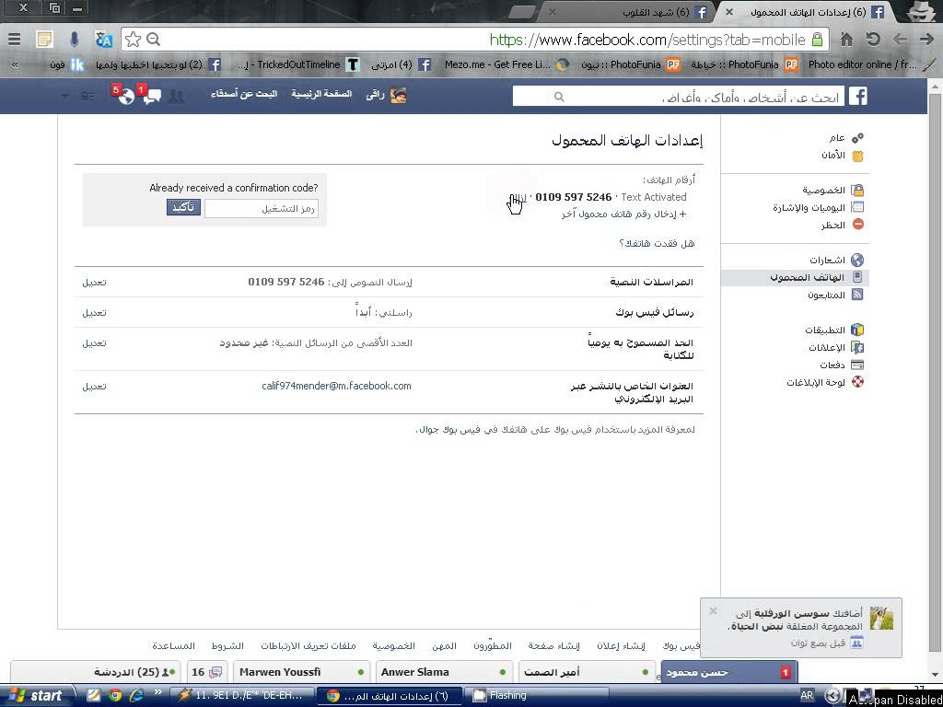
Task: Open the TrickedOutTimeline bookmark
Action: [298, 64]
